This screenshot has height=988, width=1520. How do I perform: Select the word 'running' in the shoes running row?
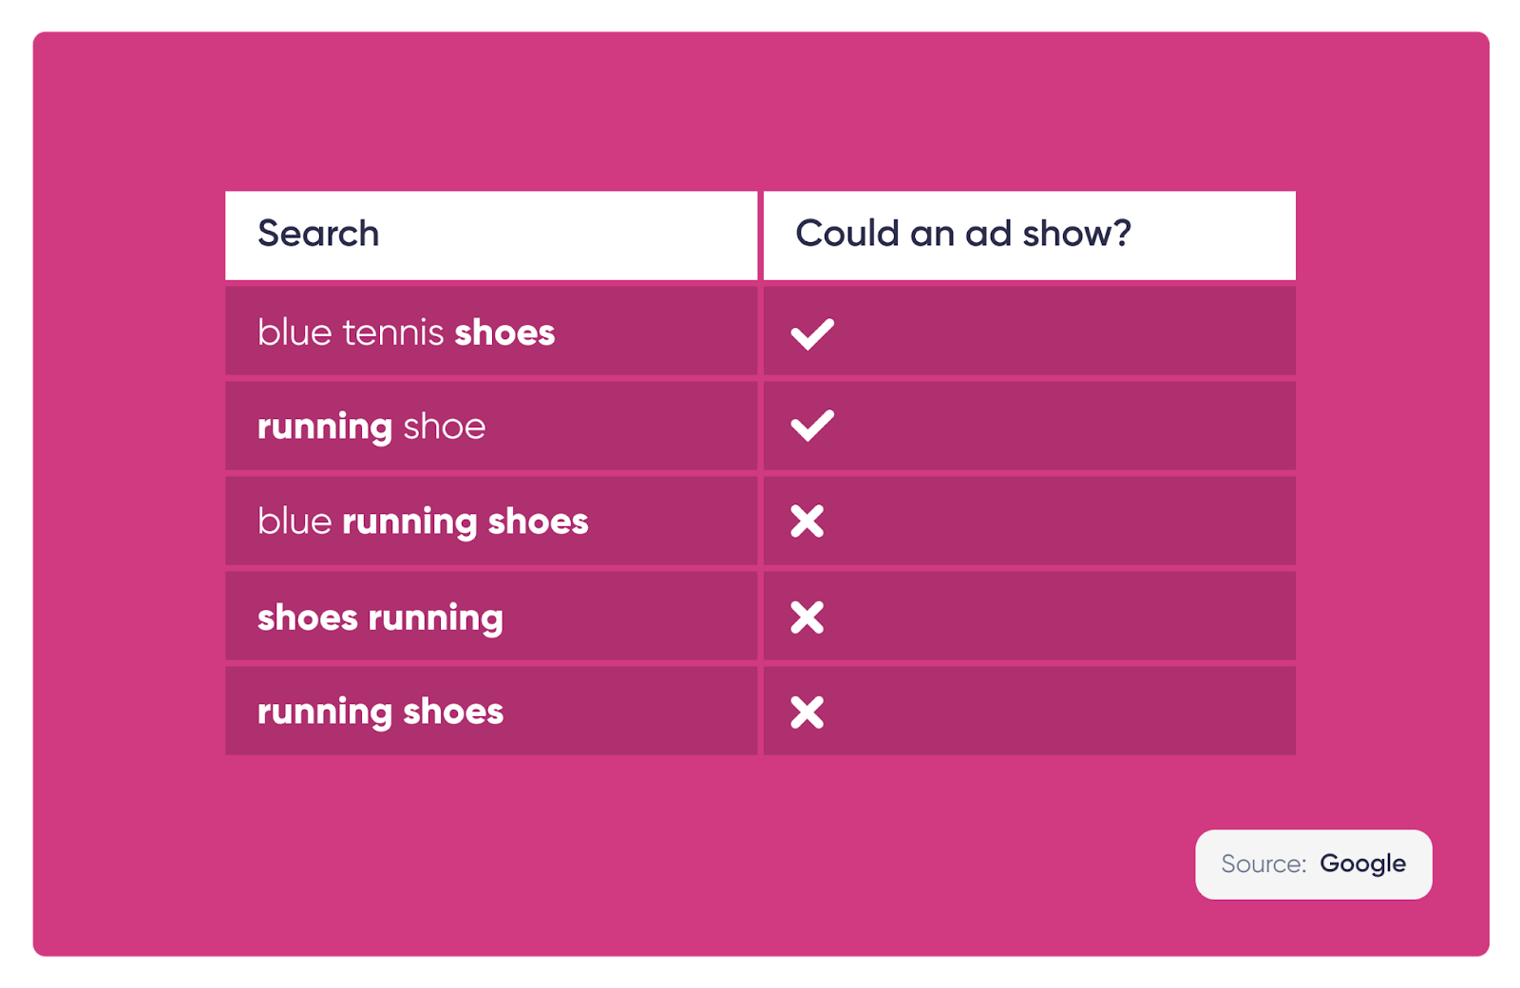pos(435,619)
